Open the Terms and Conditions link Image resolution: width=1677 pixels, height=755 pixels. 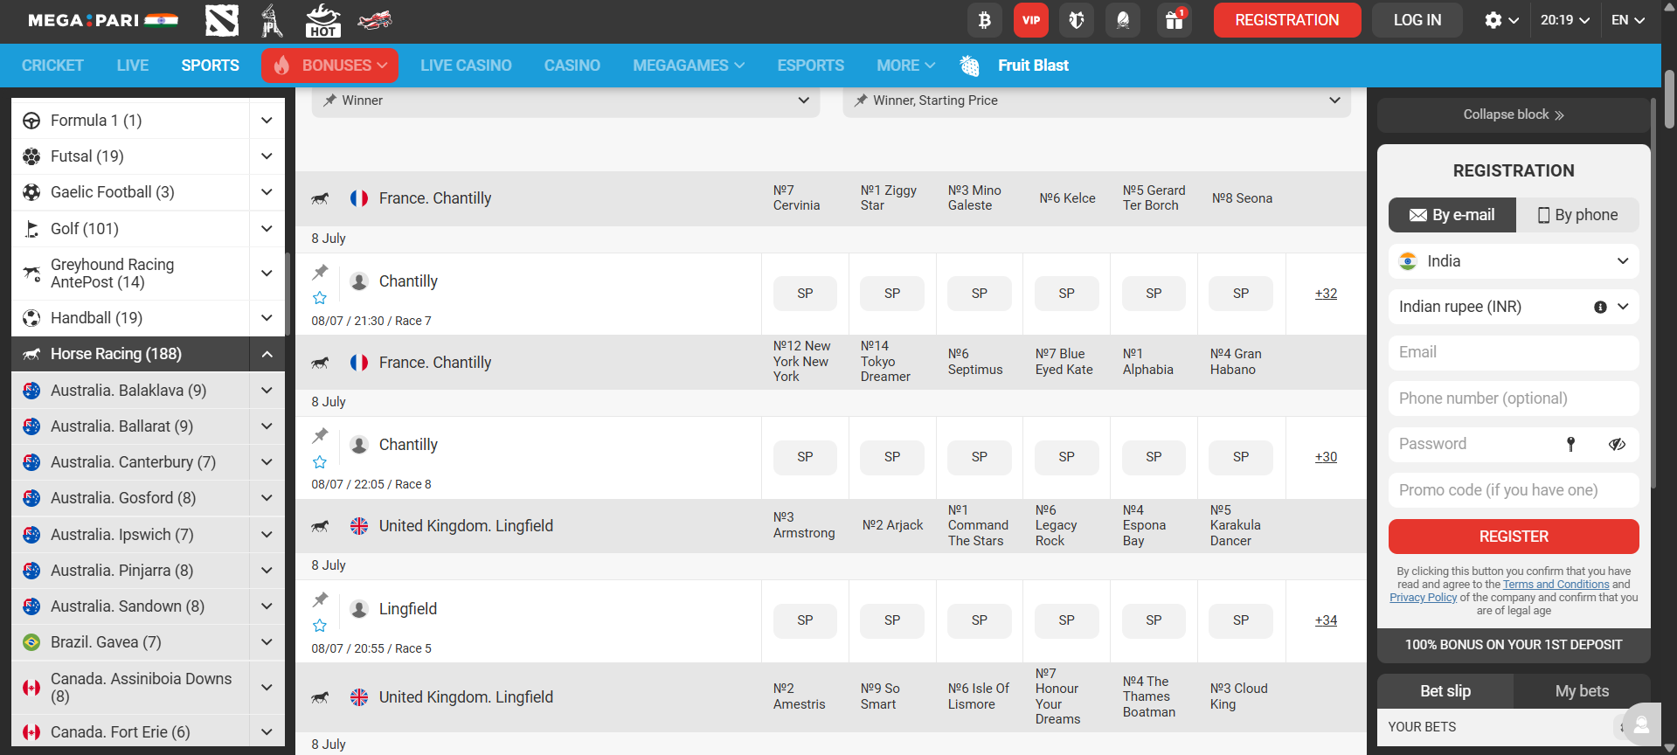click(1556, 585)
